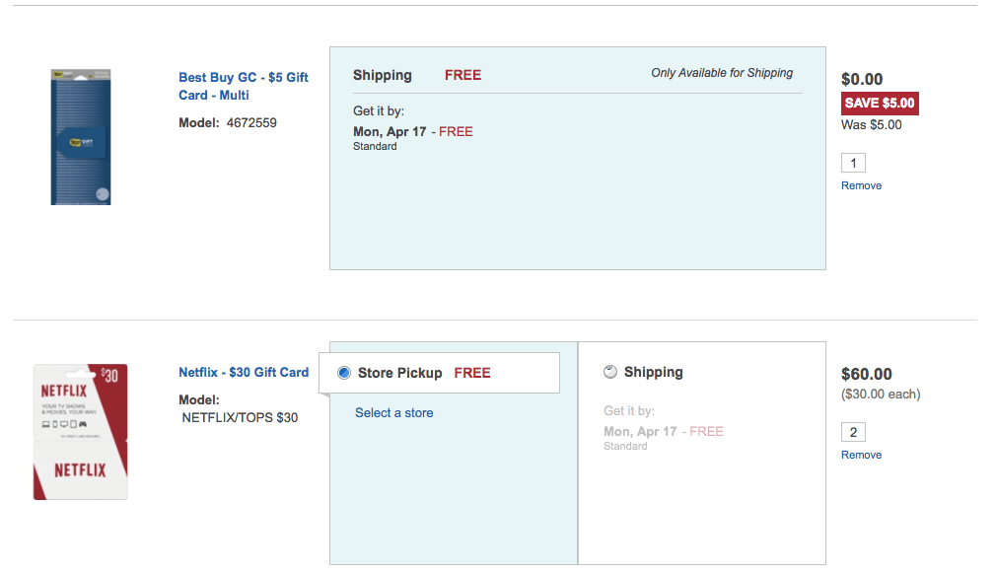Remove the Netflix gift card from cart
The width and height of the screenshot is (995, 574).
[861, 455]
